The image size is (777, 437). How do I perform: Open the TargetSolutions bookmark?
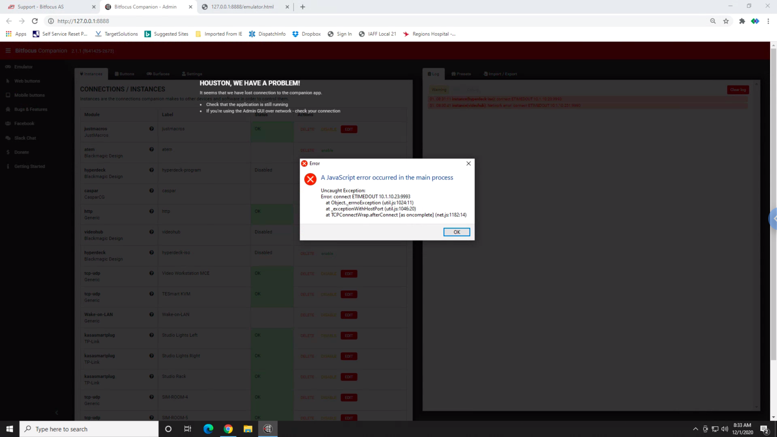pos(117,34)
